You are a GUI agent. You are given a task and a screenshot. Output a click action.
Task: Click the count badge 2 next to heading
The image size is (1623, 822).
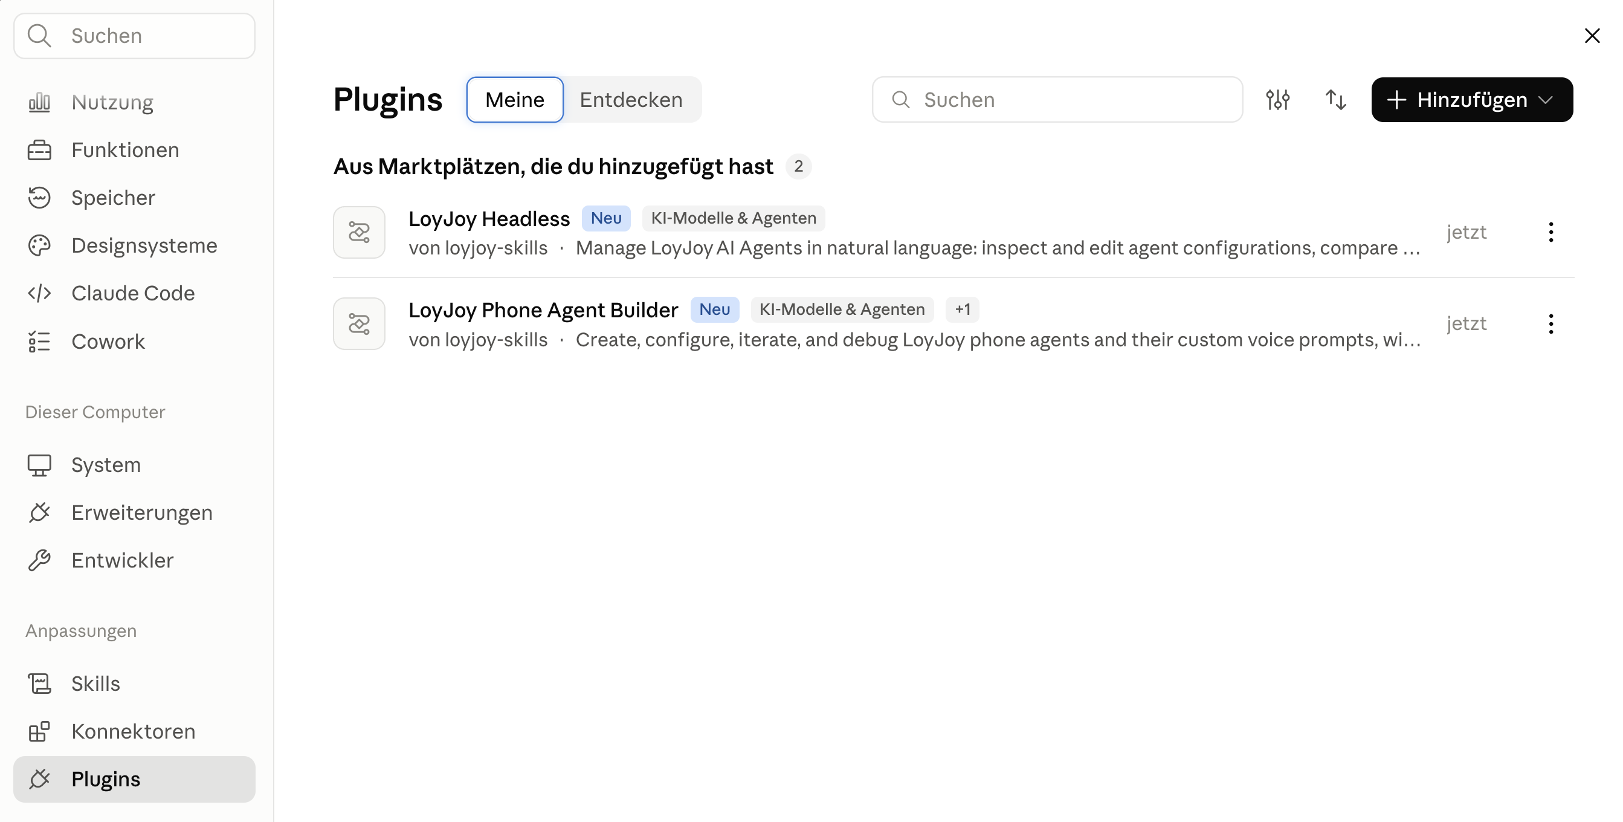click(x=798, y=166)
